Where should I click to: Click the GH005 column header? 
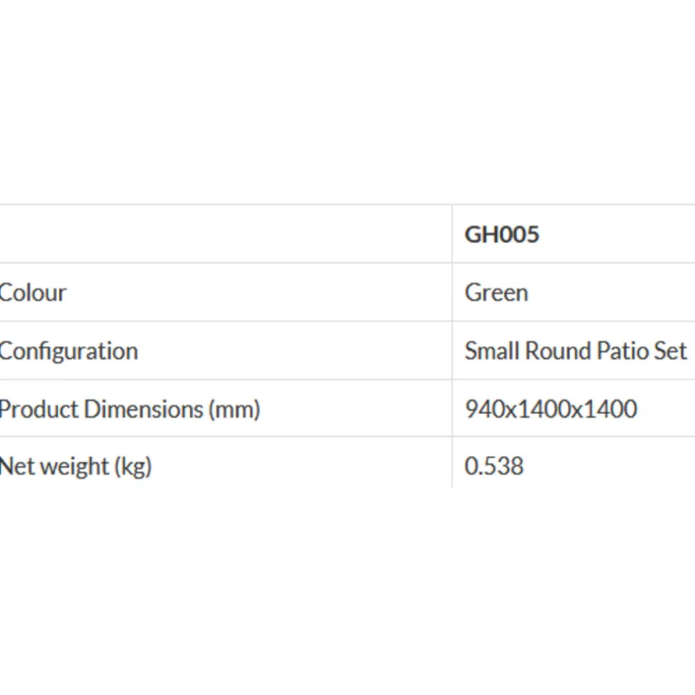coord(501,235)
